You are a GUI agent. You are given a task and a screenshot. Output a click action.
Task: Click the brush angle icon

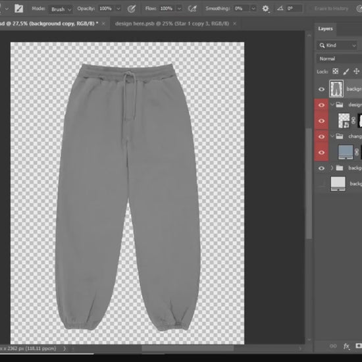click(x=280, y=9)
